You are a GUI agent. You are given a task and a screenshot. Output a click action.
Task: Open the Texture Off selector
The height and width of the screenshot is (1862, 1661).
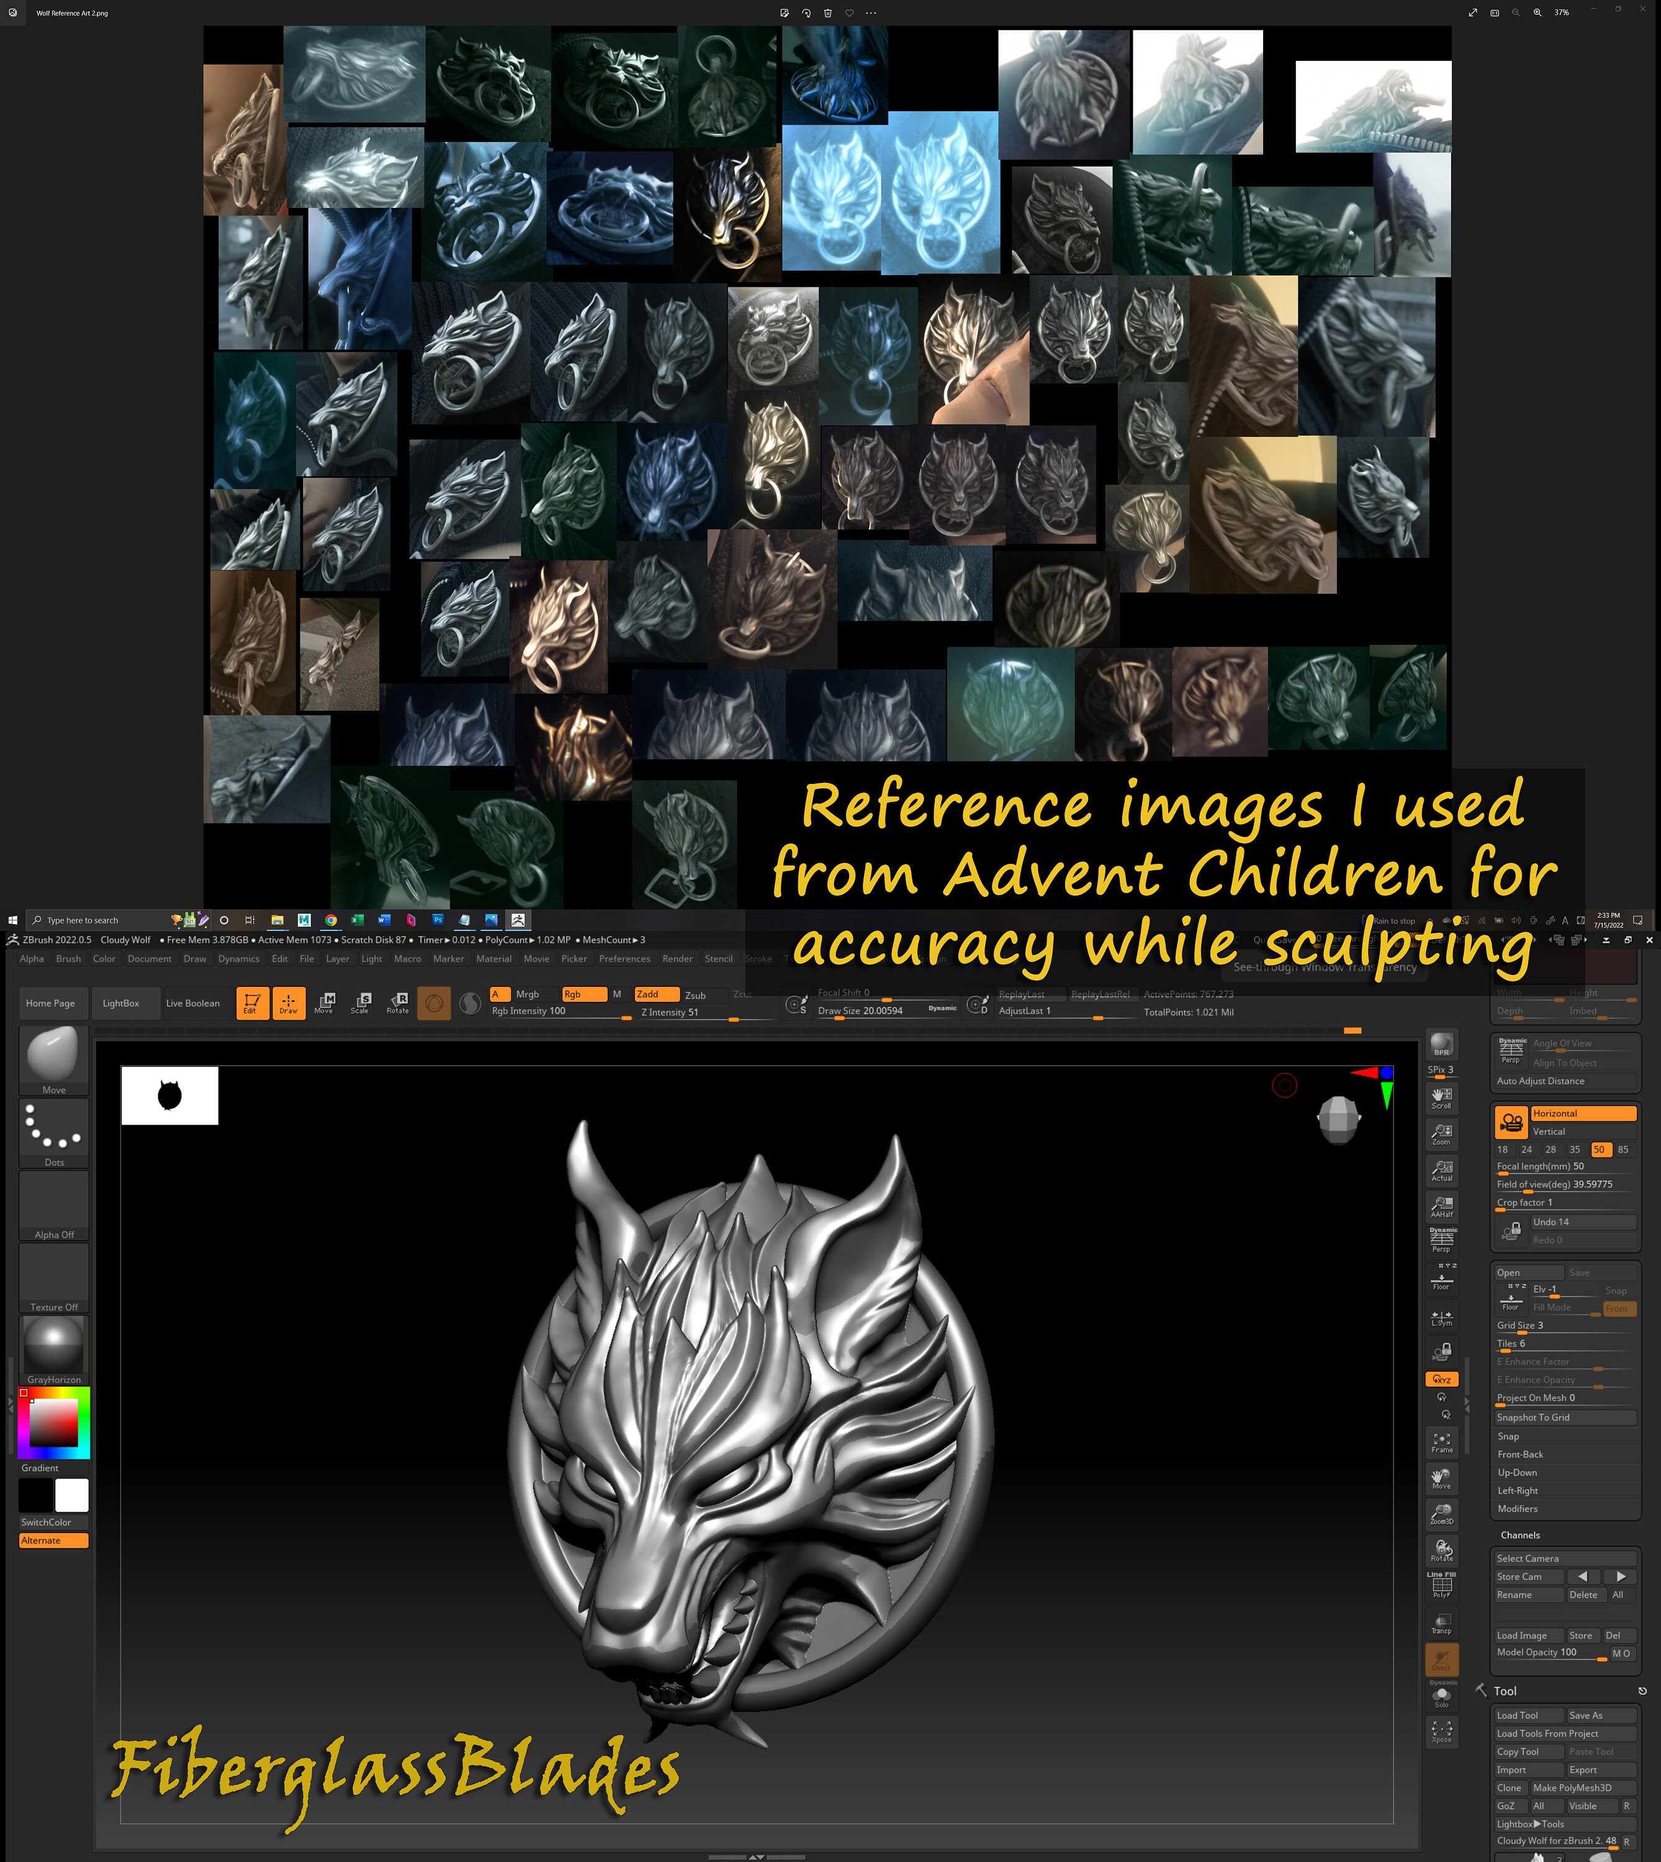click(54, 1278)
